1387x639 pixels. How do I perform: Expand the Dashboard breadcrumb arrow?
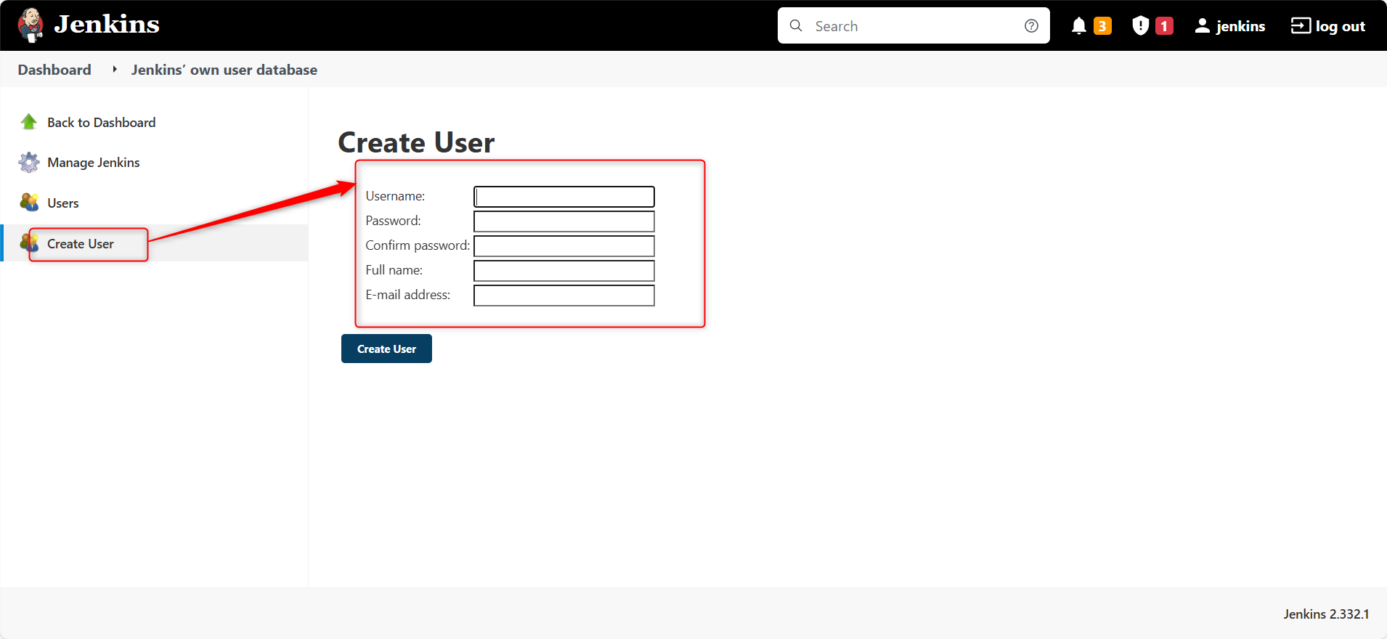(115, 69)
